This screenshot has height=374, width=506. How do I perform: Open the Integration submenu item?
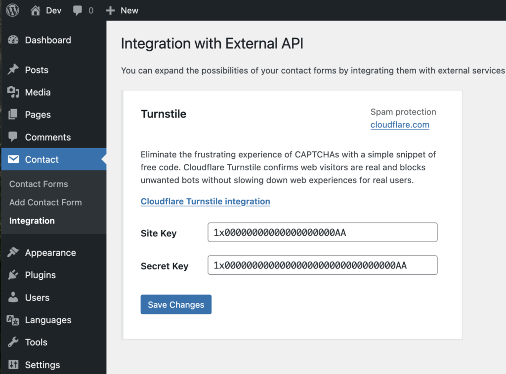32,221
